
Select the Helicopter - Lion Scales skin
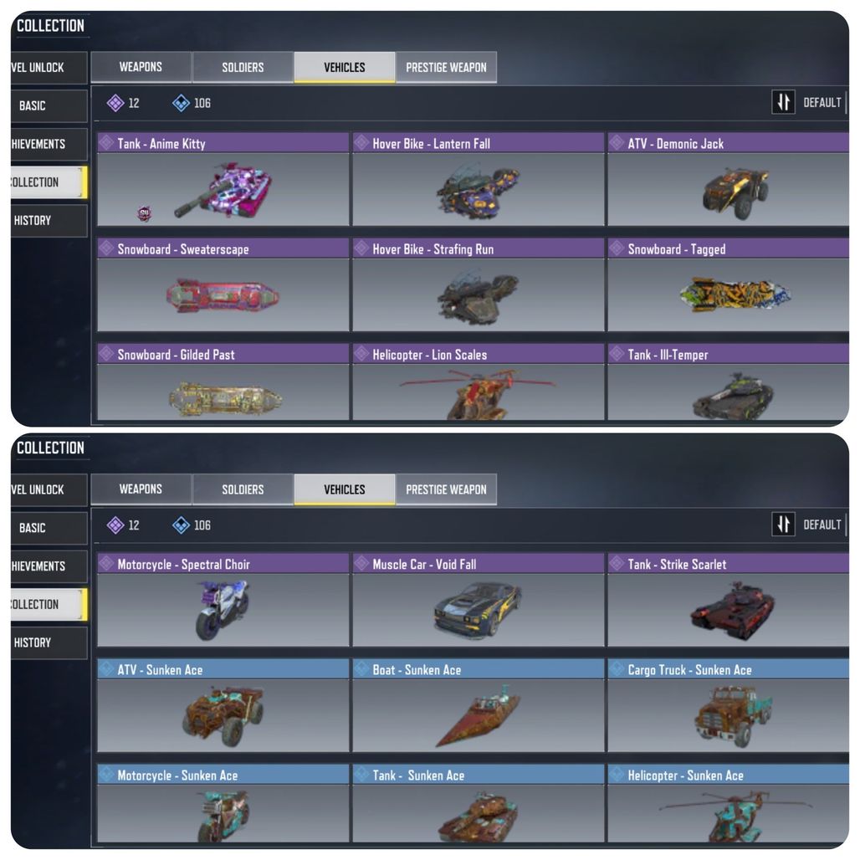point(479,382)
